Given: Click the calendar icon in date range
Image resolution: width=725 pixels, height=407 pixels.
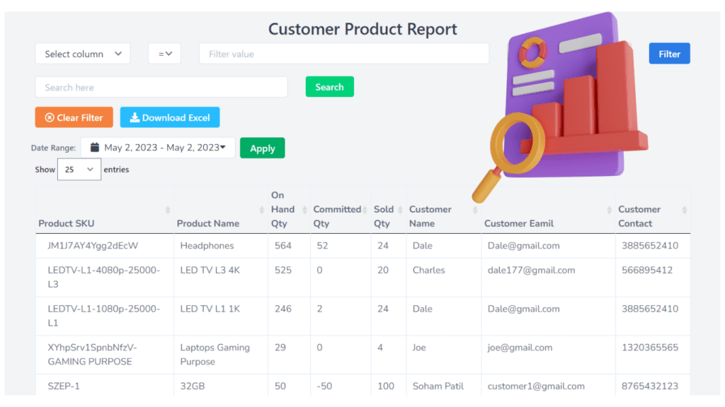Looking at the screenshot, I should [x=95, y=148].
